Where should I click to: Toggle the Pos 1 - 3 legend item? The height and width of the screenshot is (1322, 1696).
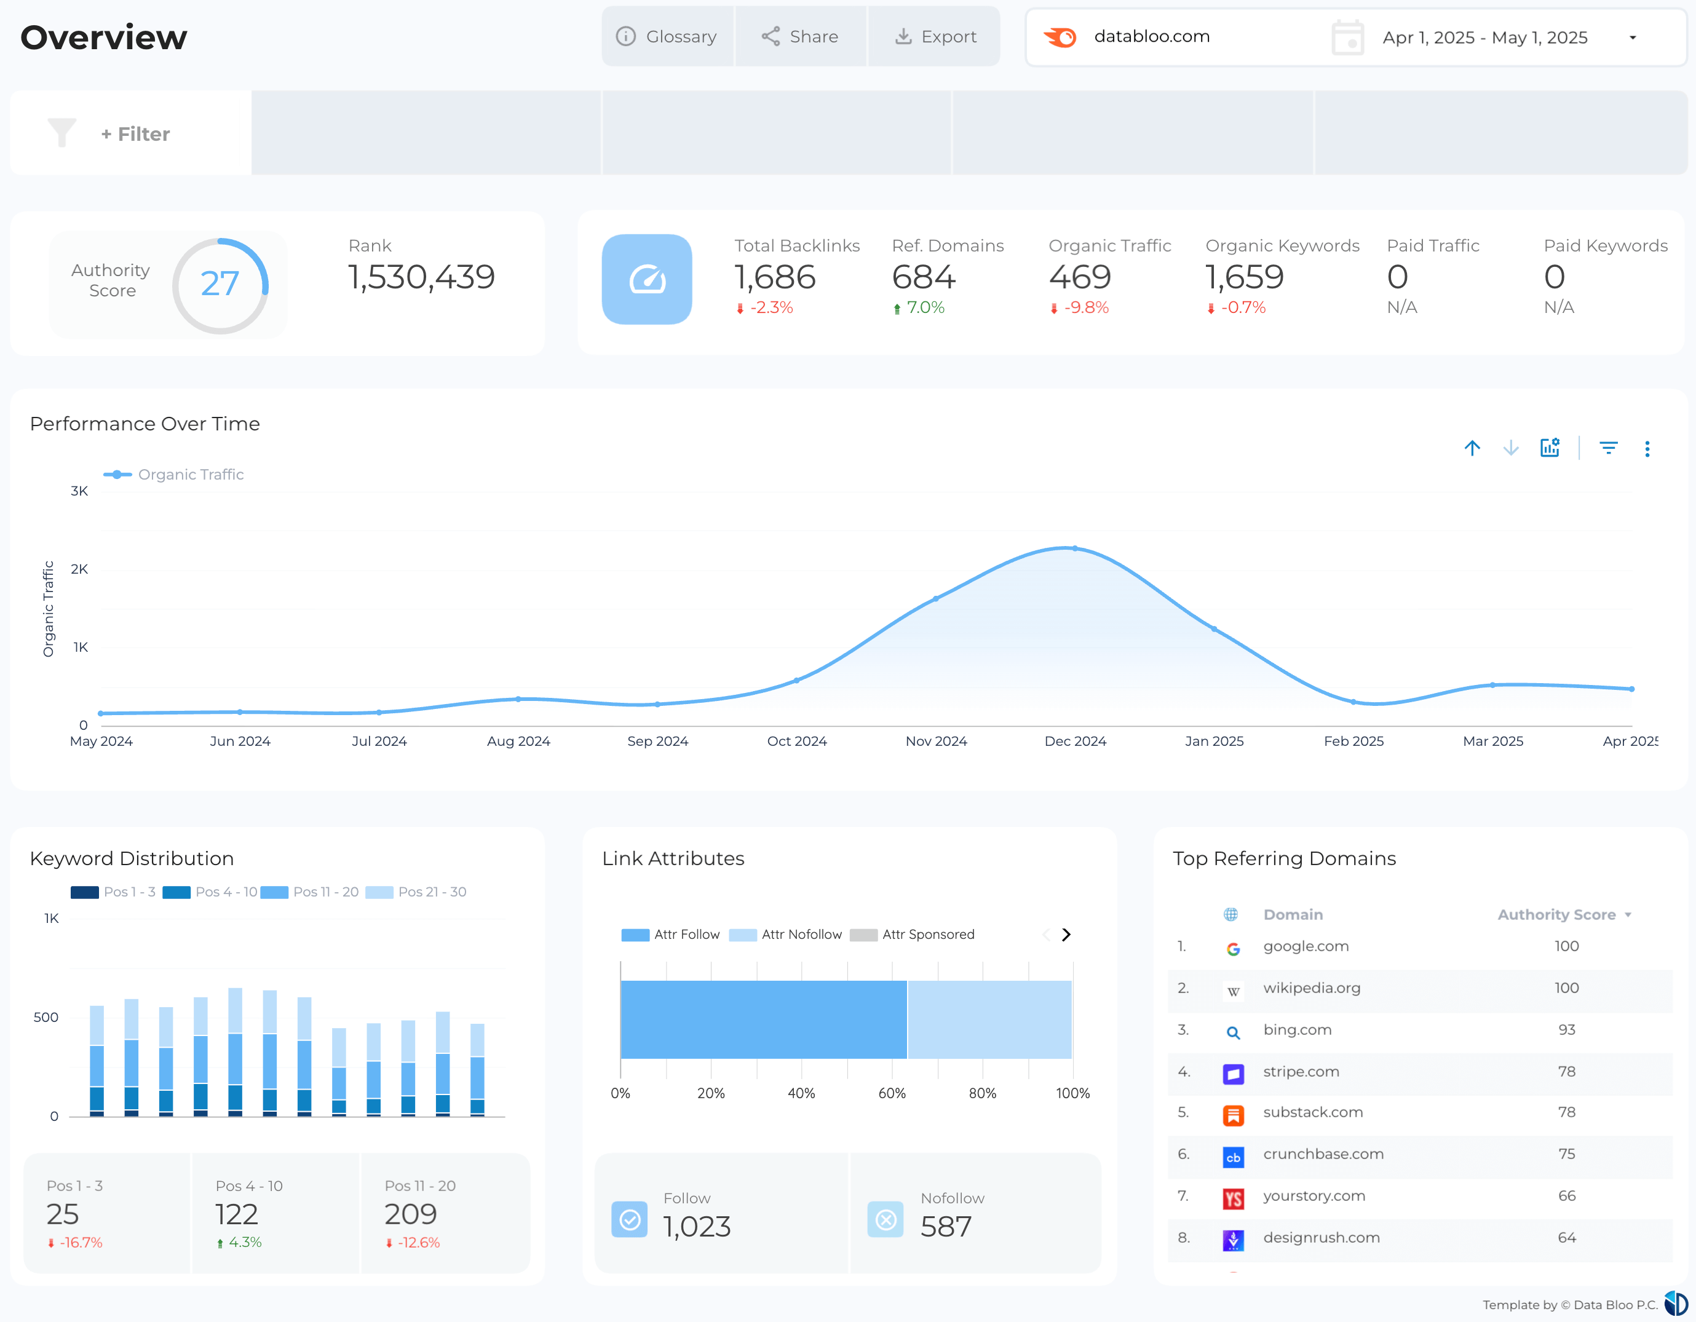click(x=113, y=892)
